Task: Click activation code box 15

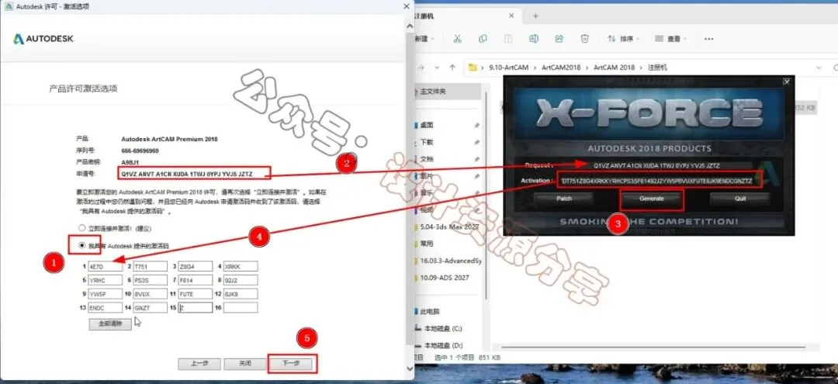Action: click(x=195, y=308)
